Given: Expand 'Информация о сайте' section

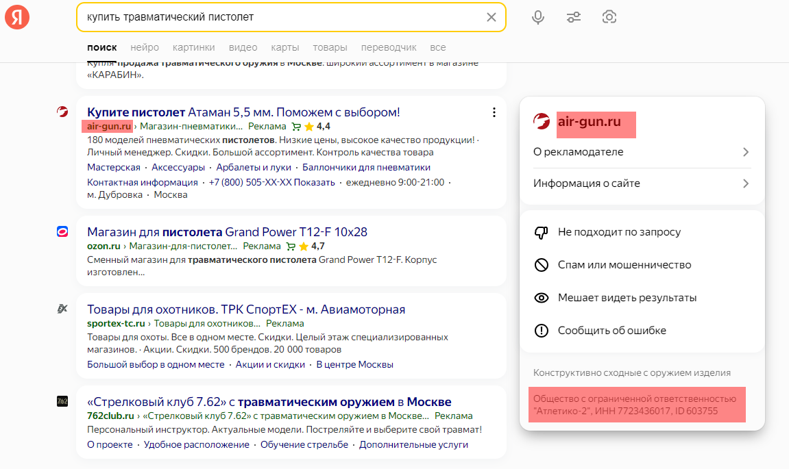Looking at the screenshot, I should click(642, 183).
